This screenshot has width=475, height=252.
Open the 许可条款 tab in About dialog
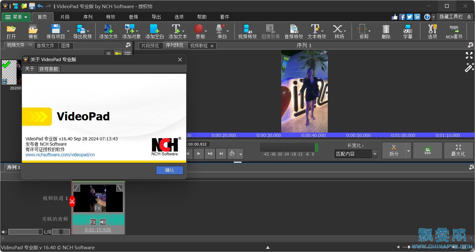(49, 69)
